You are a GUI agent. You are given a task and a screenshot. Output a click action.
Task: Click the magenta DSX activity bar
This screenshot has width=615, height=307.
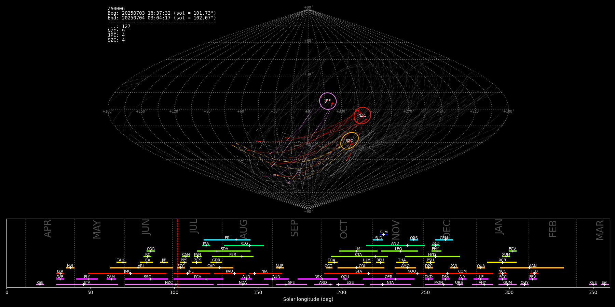(317, 279)
